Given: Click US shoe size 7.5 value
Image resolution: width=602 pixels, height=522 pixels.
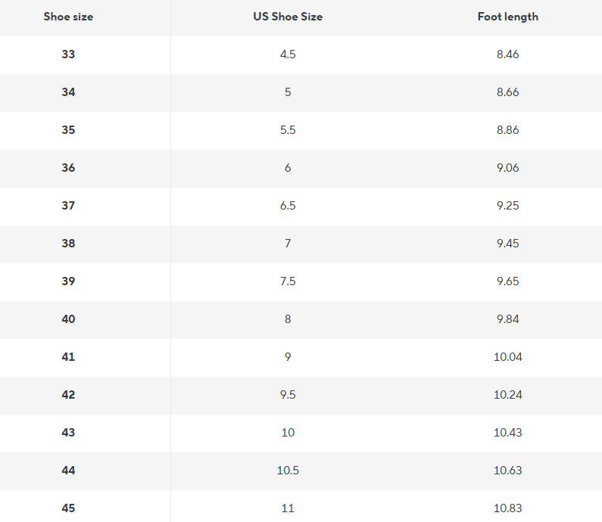Looking at the screenshot, I should (x=288, y=281).
